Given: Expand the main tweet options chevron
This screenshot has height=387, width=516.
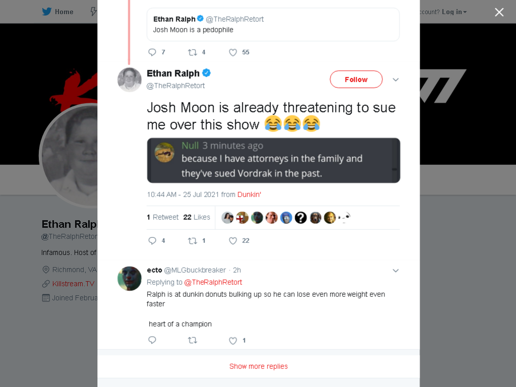Looking at the screenshot, I should [396, 80].
